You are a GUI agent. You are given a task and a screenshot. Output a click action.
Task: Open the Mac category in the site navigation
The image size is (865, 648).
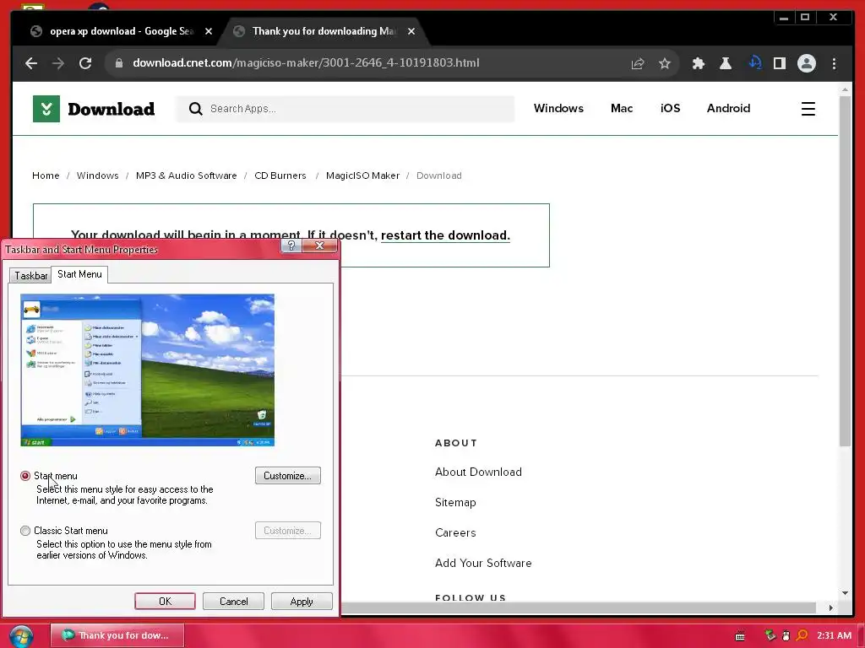coord(622,109)
